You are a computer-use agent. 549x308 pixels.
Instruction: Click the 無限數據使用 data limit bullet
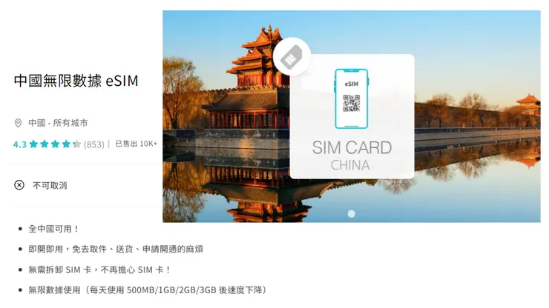(148, 290)
